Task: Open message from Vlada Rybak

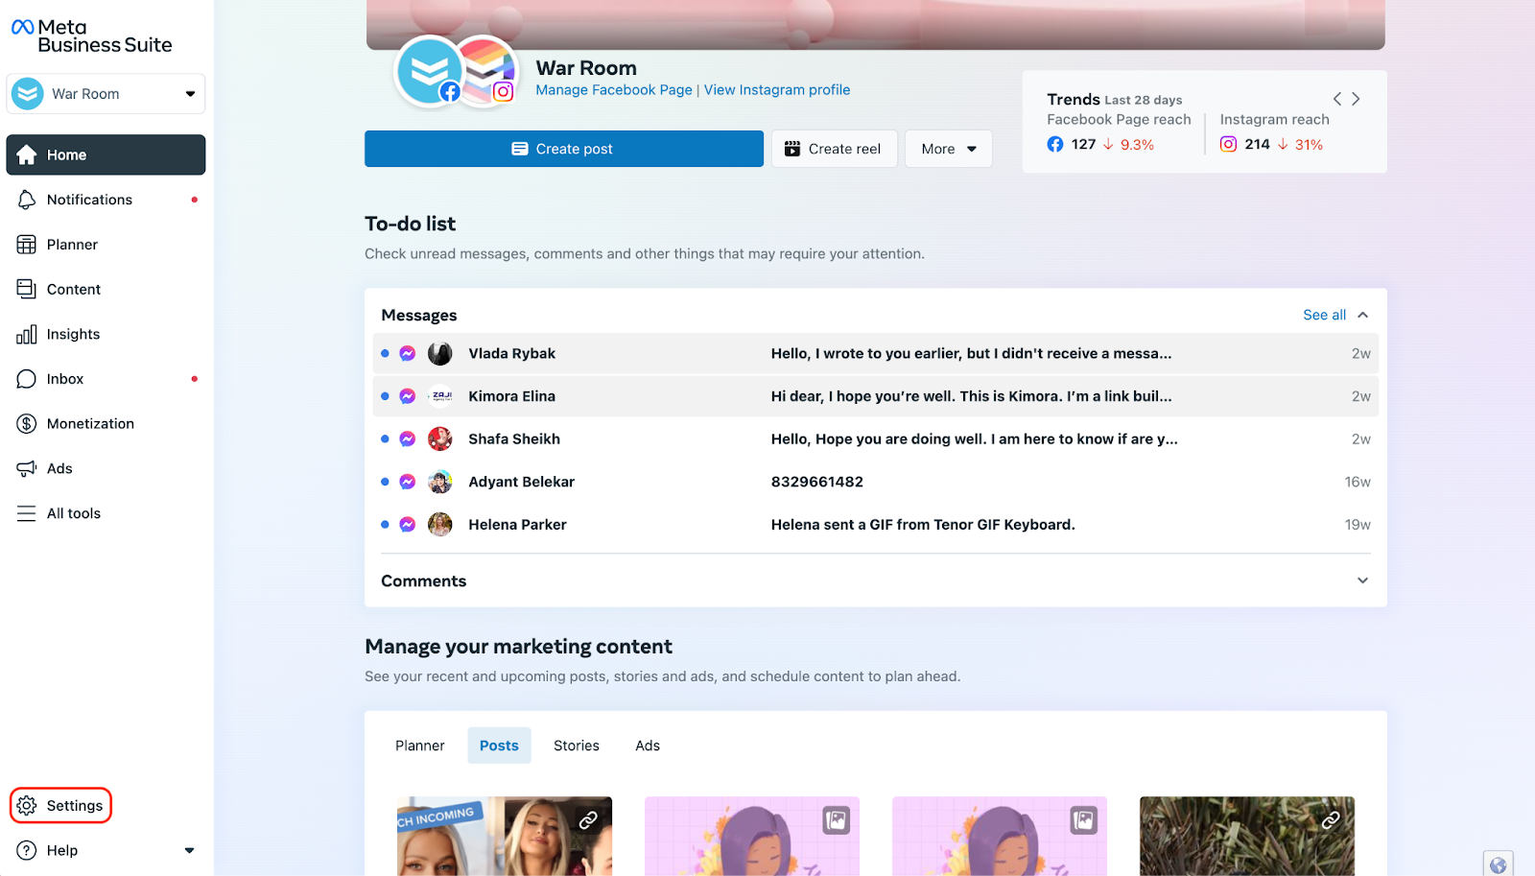Action: point(875,353)
